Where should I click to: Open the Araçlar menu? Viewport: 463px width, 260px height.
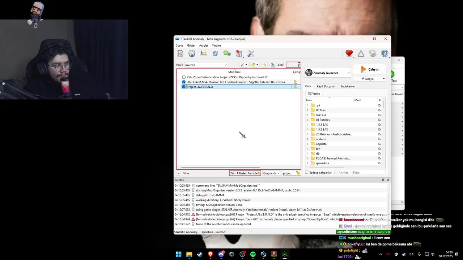[204, 45]
